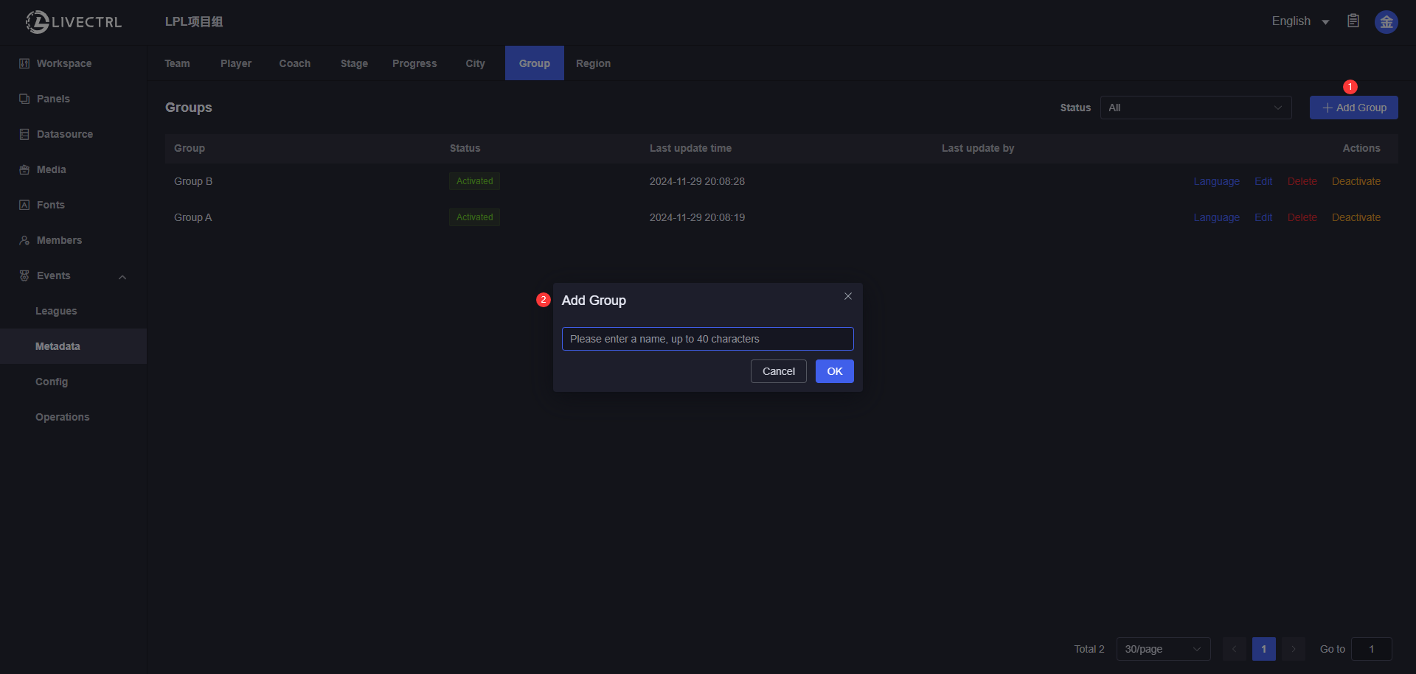Switch to the Player tab
1416x674 pixels.
(235, 63)
